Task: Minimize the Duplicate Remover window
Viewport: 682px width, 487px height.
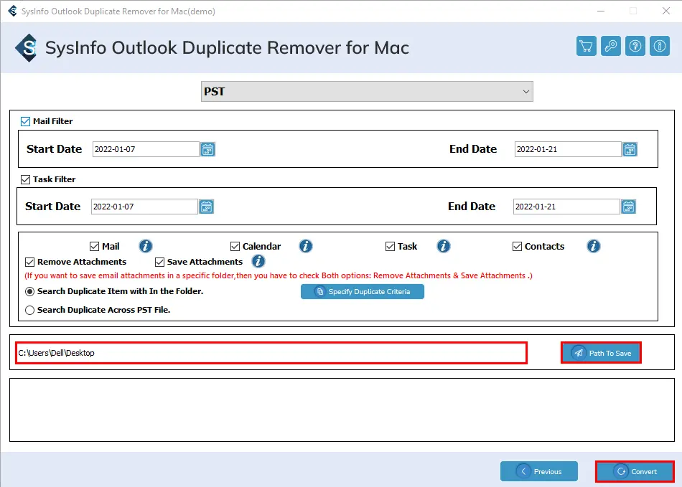Action: (601, 11)
